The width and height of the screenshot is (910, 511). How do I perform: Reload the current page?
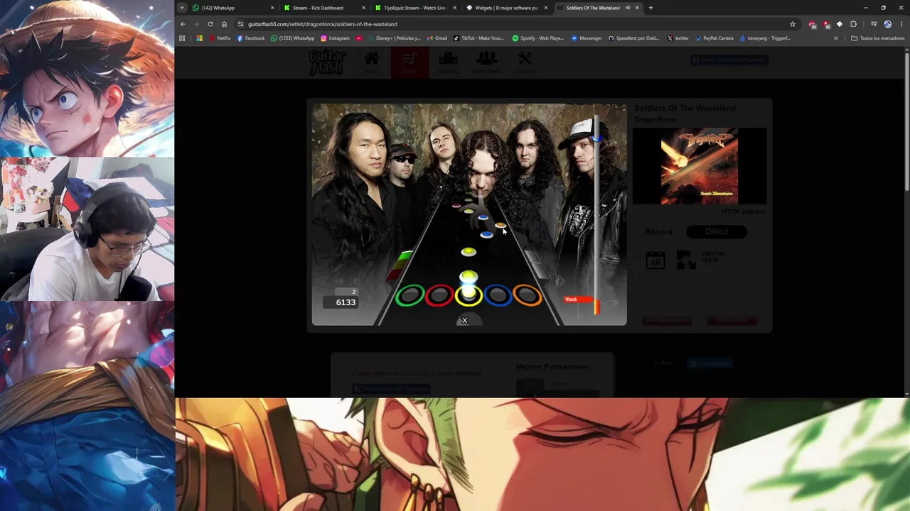coord(210,24)
